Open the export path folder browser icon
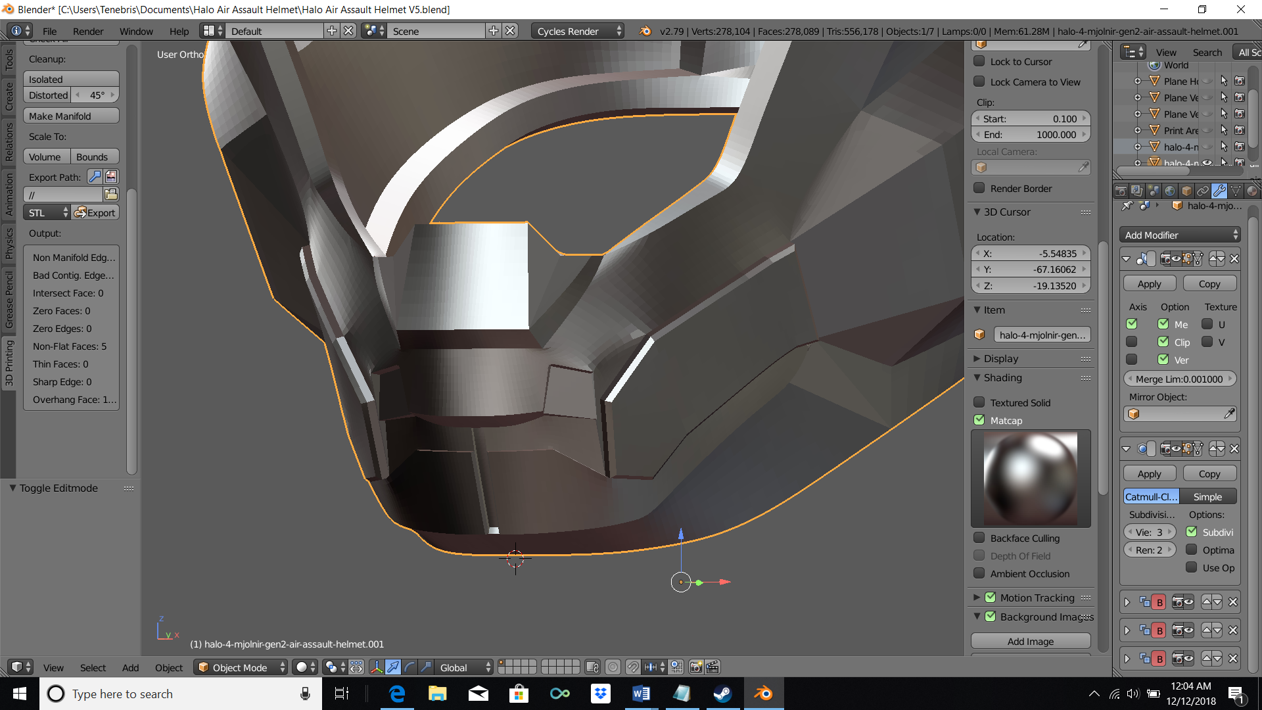This screenshot has width=1262, height=710. click(x=111, y=195)
